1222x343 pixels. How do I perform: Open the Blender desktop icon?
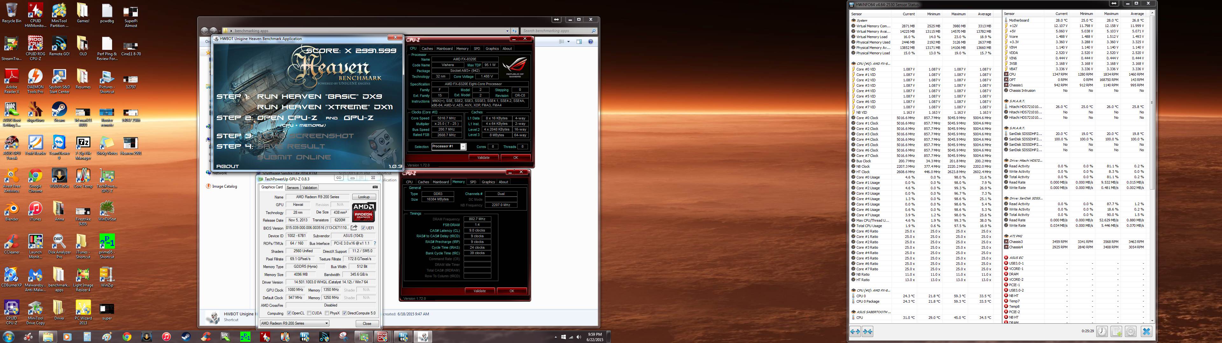(x=11, y=211)
